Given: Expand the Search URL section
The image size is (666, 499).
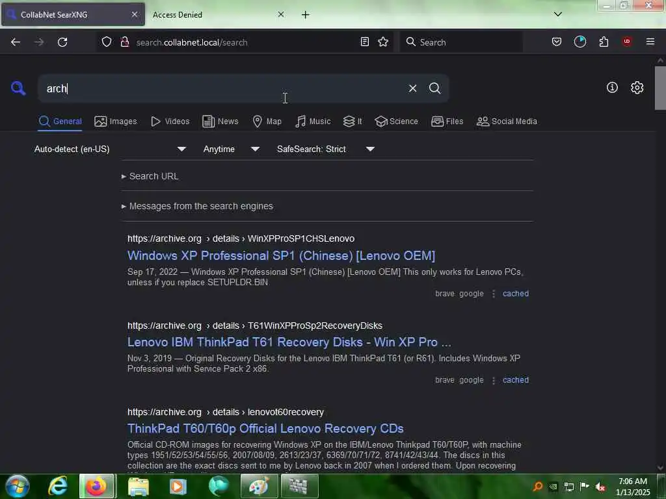Looking at the screenshot, I should click(150, 176).
